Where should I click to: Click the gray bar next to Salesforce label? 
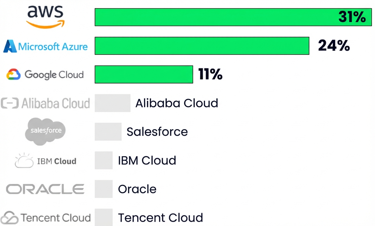point(108,132)
